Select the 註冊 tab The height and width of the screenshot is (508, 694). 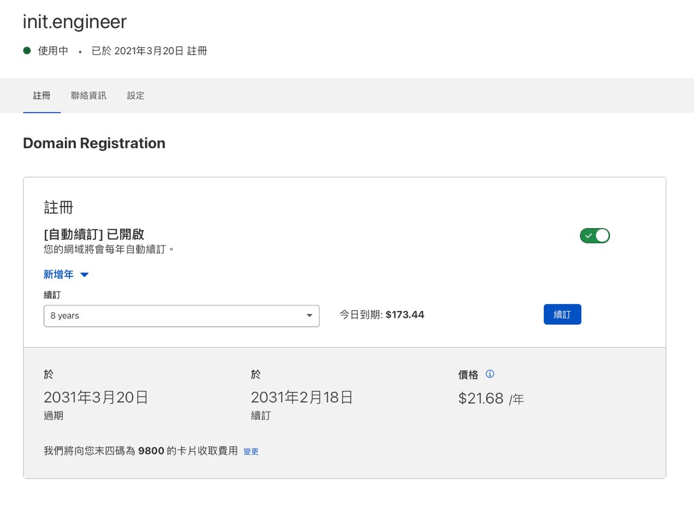(42, 96)
